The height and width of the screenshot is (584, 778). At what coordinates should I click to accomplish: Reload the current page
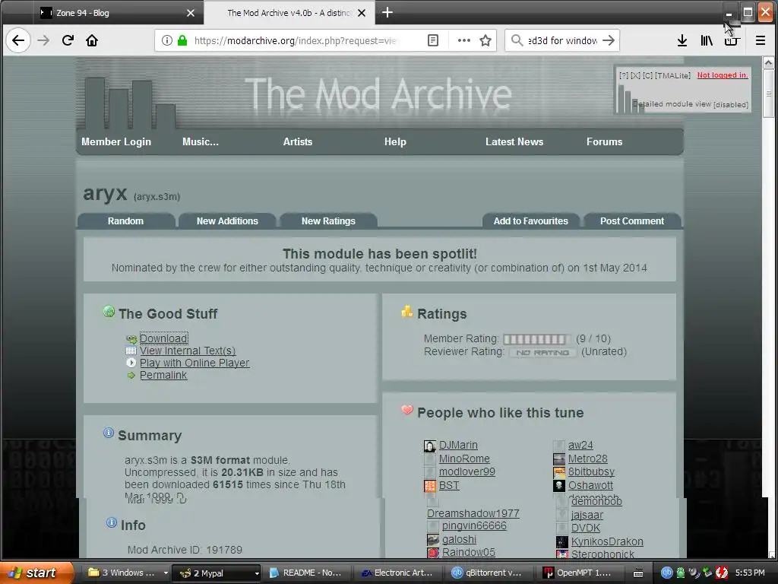[x=68, y=40]
